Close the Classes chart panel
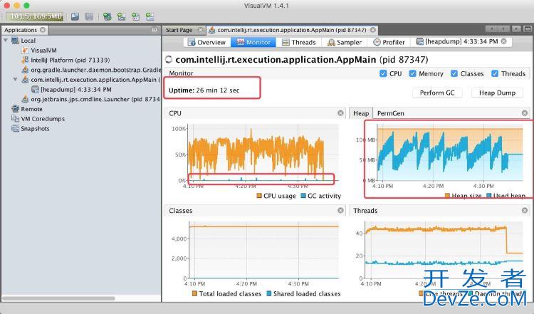The image size is (534, 314). tap(340, 211)
